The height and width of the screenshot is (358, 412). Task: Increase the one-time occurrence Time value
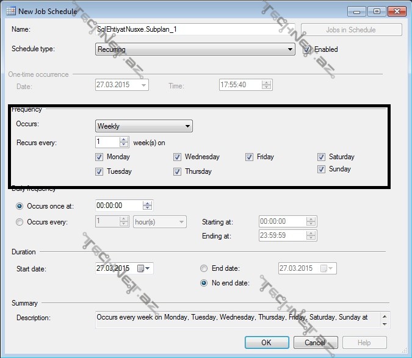[266, 83]
